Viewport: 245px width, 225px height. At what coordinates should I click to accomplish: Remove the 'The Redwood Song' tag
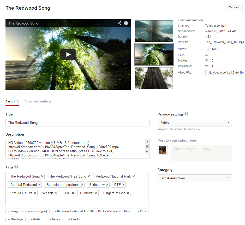42,176
